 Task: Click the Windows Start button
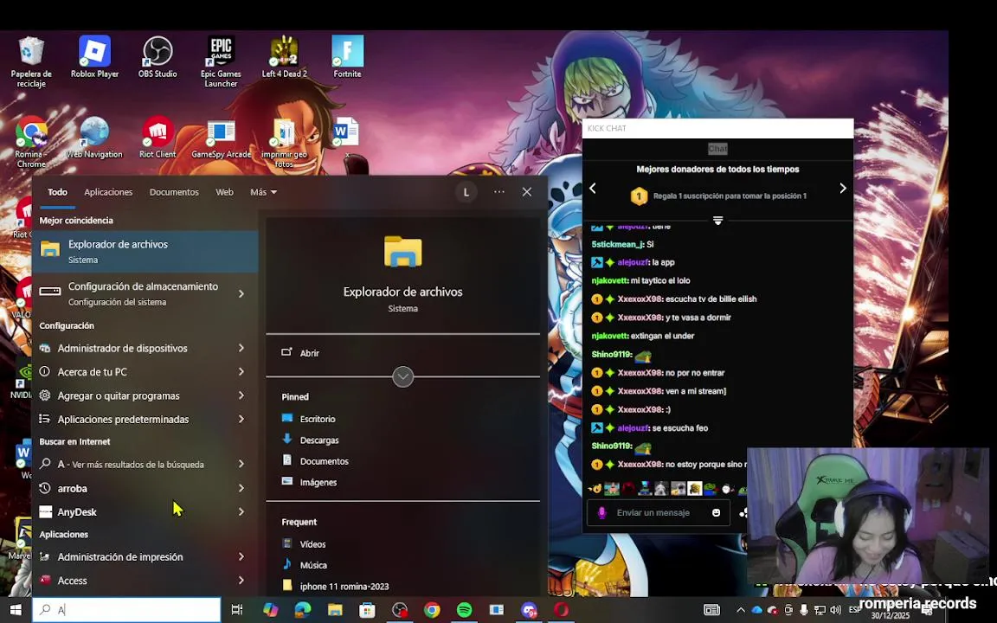pos(16,610)
